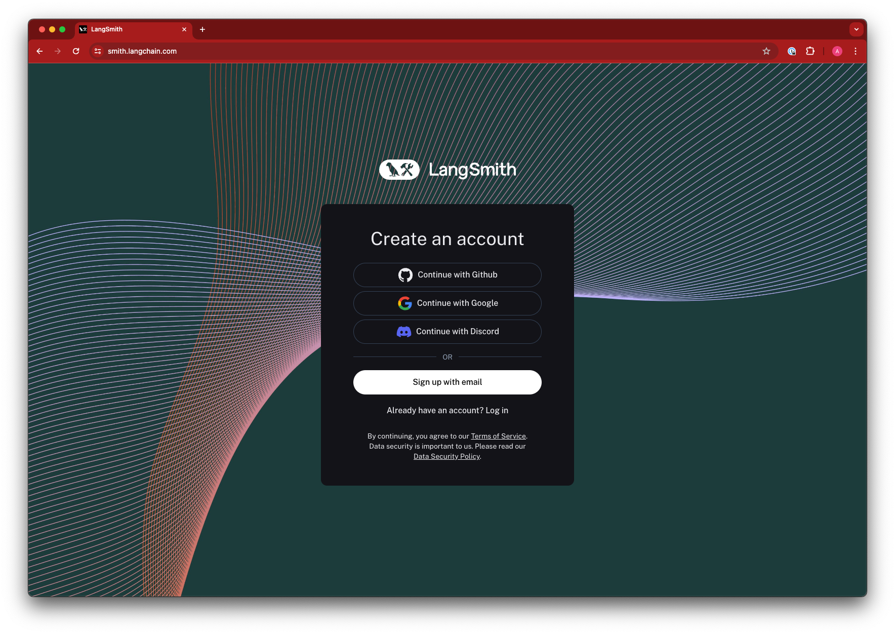Click the back navigation arrow
The width and height of the screenshot is (895, 634).
pyautogui.click(x=39, y=51)
